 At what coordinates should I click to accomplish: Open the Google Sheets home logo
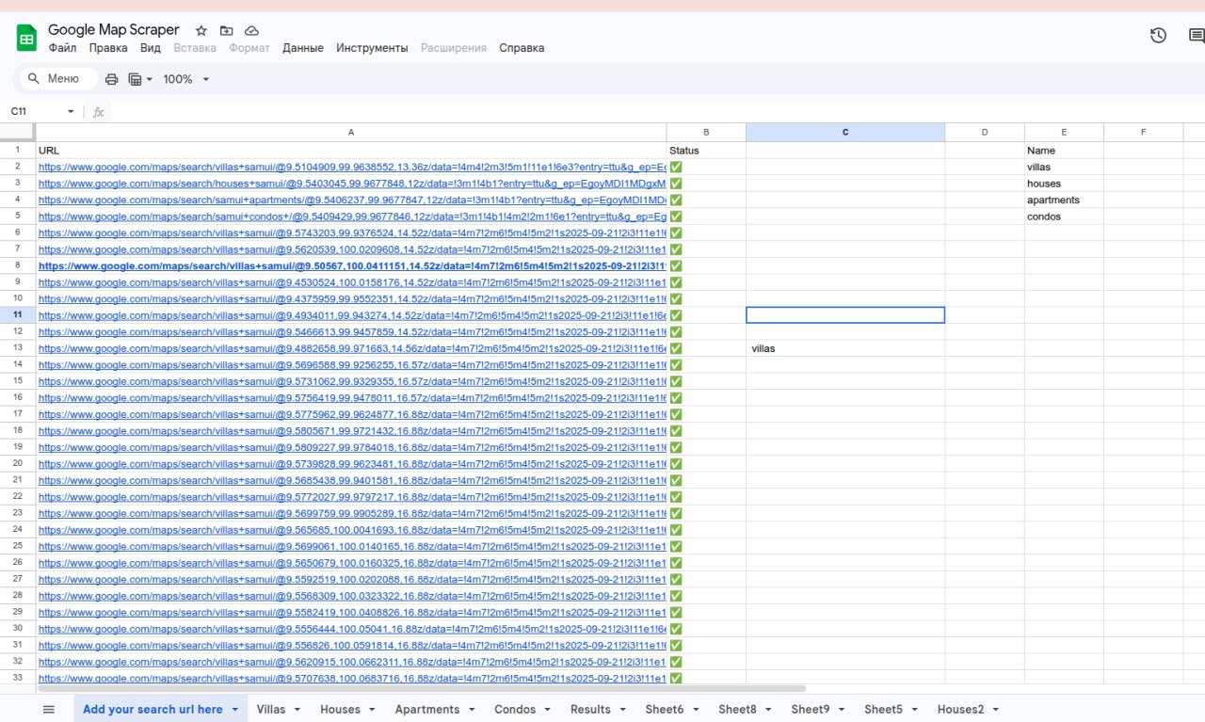click(x=26, y=39)
